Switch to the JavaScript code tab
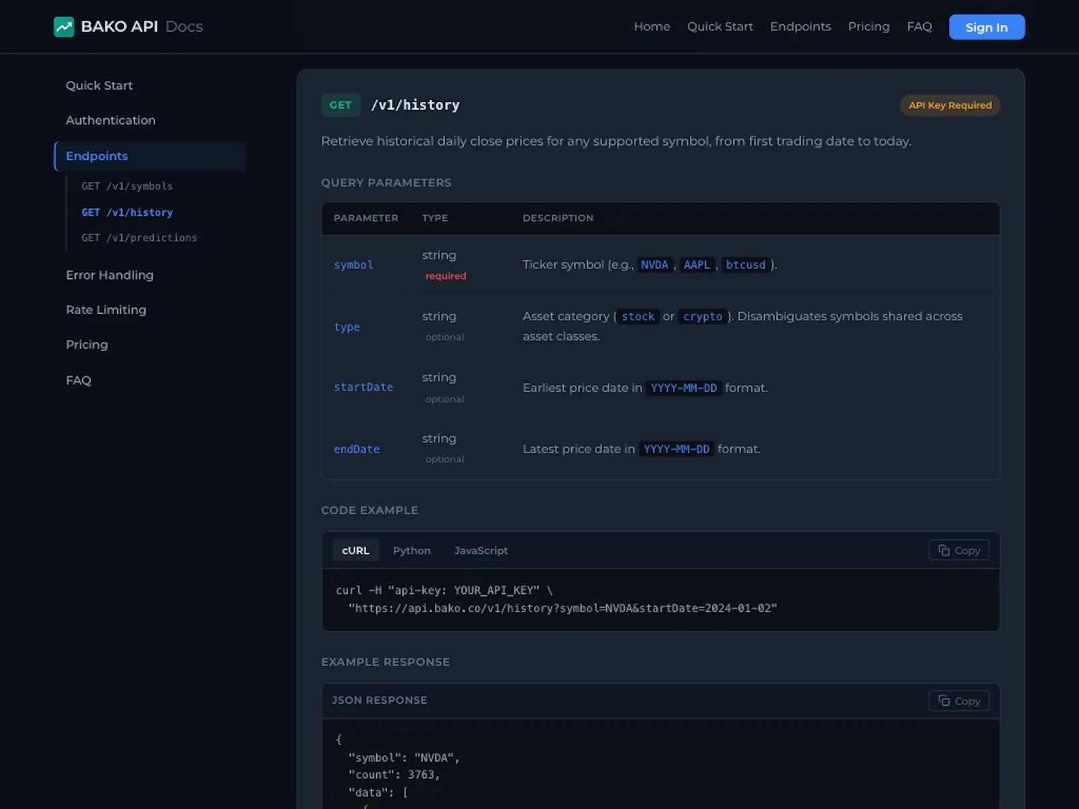 pos(481,551)
